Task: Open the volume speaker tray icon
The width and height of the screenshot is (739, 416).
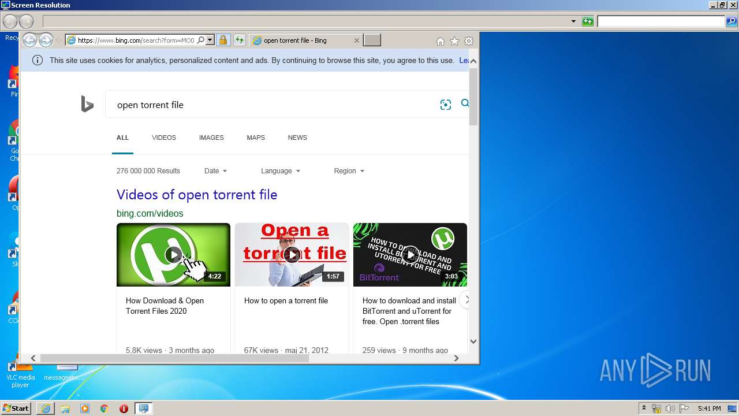Action: click(670, 408)
